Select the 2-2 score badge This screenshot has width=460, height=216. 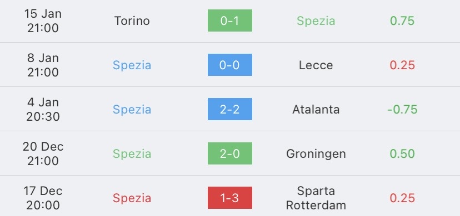pos(229,109)
